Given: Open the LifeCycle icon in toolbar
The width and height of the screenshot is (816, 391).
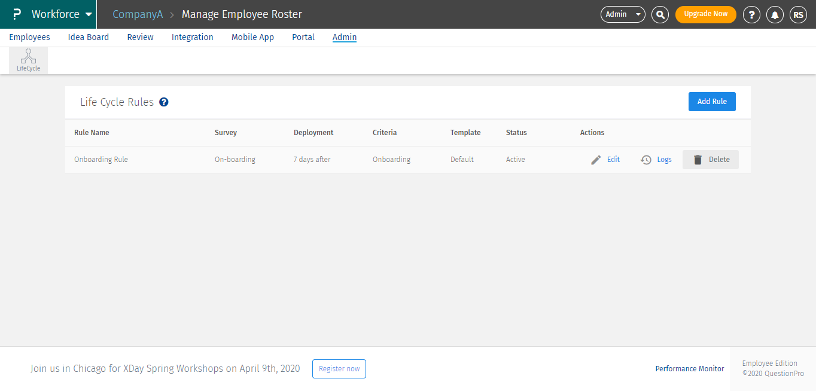Looking at the screenshot, I should 28,60.
